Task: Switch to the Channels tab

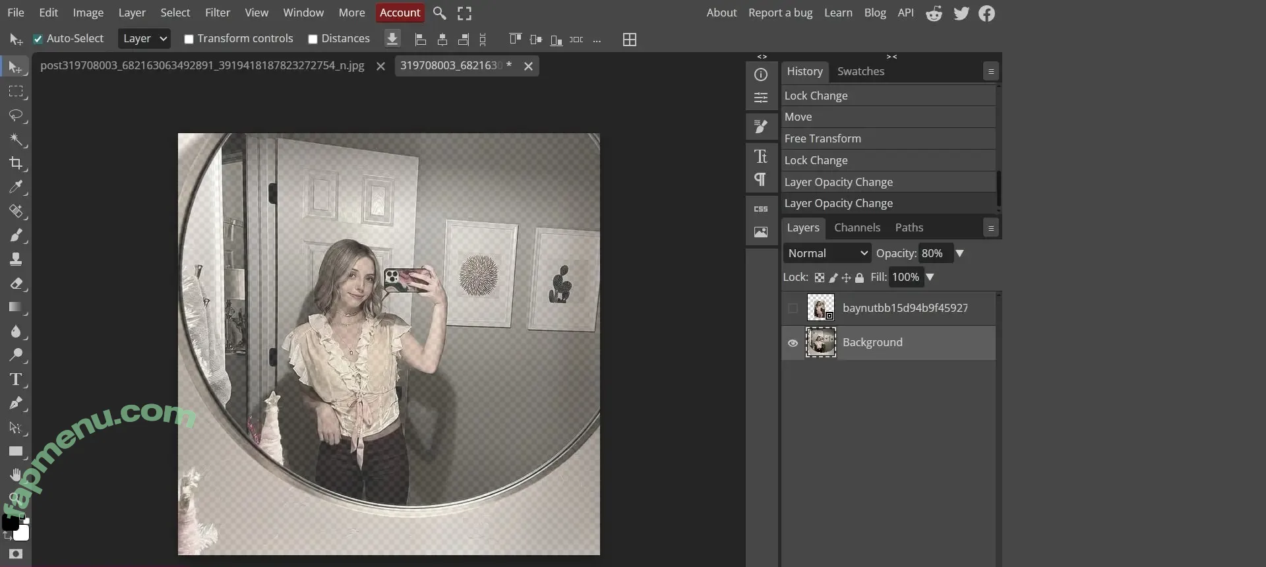Action: pyautogui.click(x=857, y=227)
